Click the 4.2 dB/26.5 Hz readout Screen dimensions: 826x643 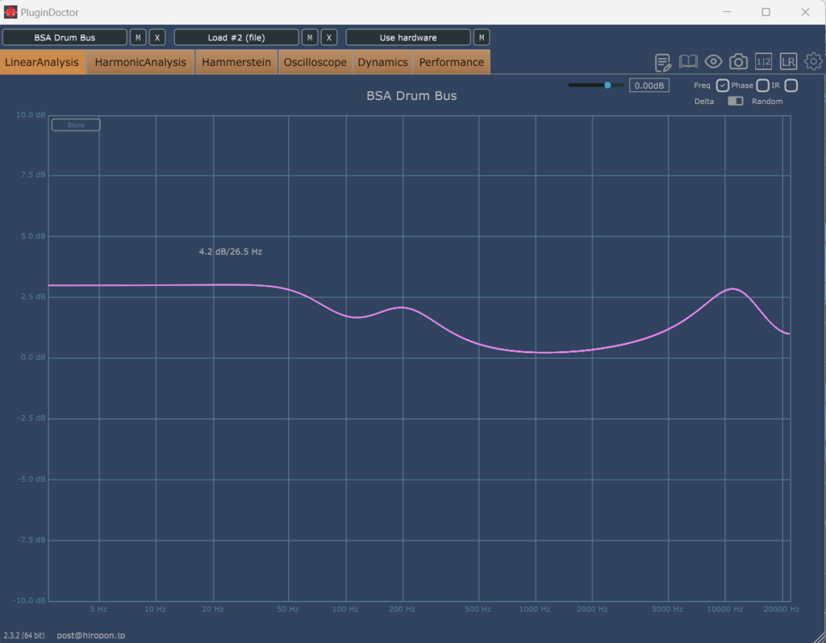[230, 251]
